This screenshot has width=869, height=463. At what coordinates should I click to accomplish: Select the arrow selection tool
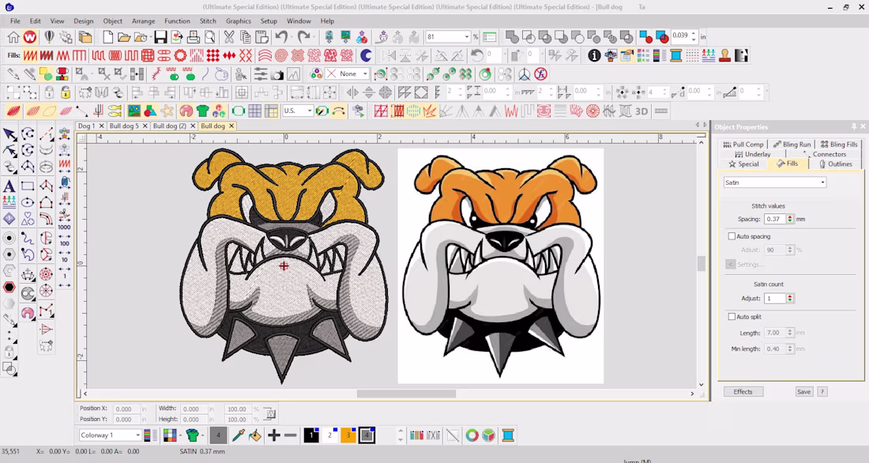(x=9, y=134)
